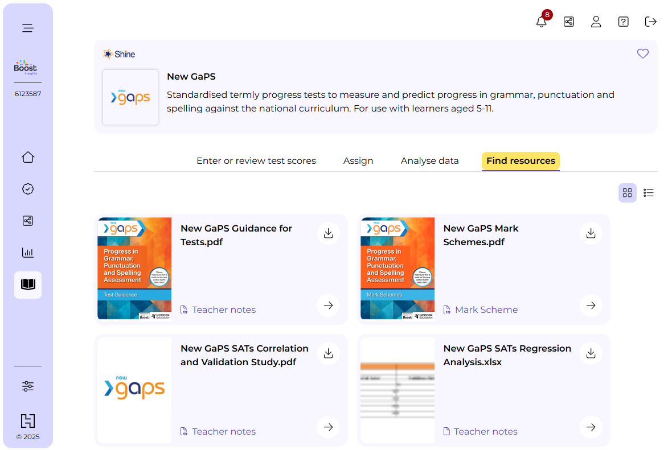This screenshot has width=672, height=450.
Task: Download New GaPS Mark Schemes.pdf
Action: click(x=591, y=233)
